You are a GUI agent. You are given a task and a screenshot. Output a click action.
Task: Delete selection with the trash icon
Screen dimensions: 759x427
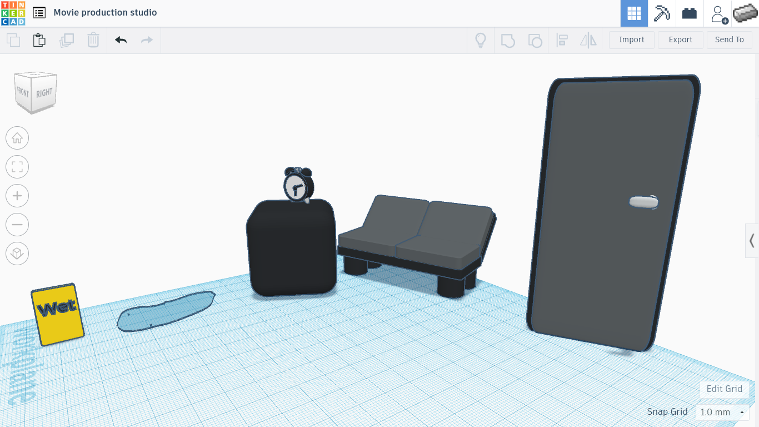pyautogui.click(x=93, y=40)
